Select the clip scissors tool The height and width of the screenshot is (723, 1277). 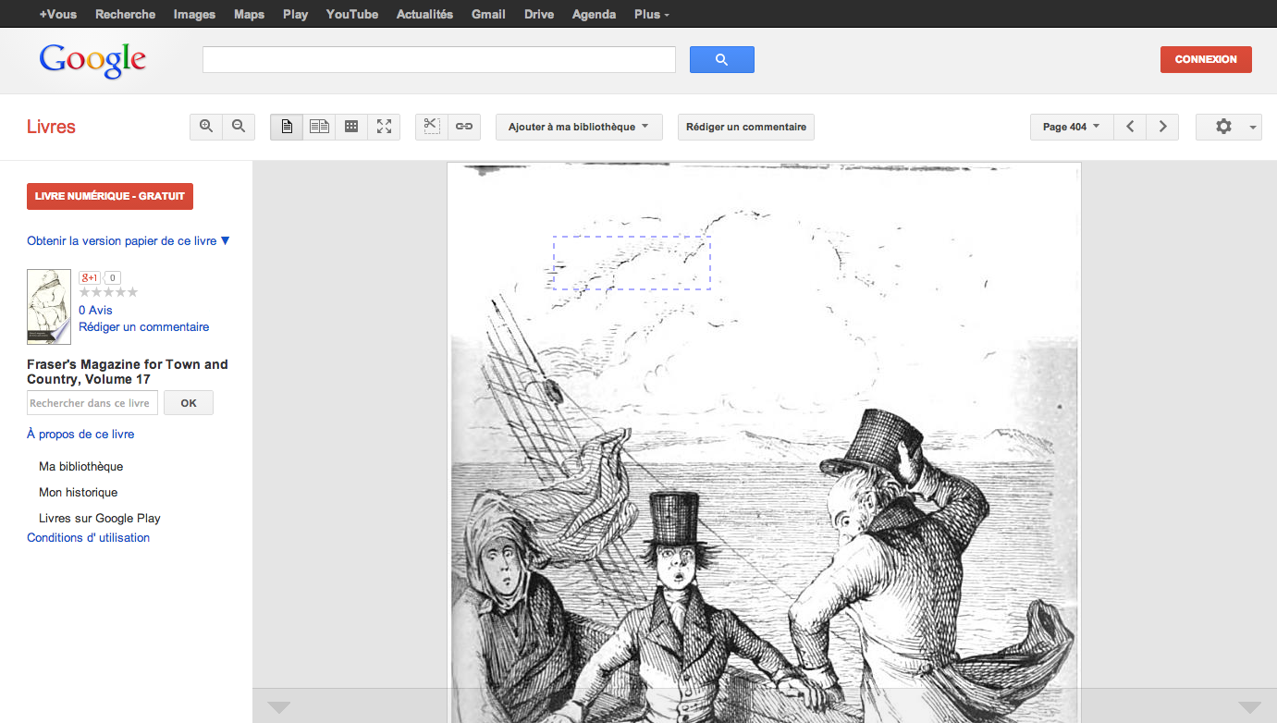(x=432, y=127)
